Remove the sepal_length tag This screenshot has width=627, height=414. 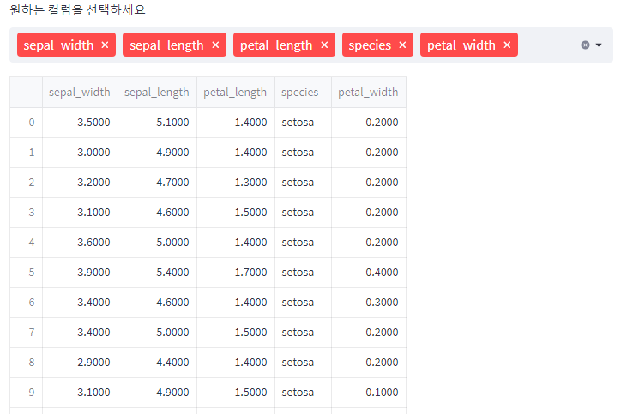click(x=215, y=45)
